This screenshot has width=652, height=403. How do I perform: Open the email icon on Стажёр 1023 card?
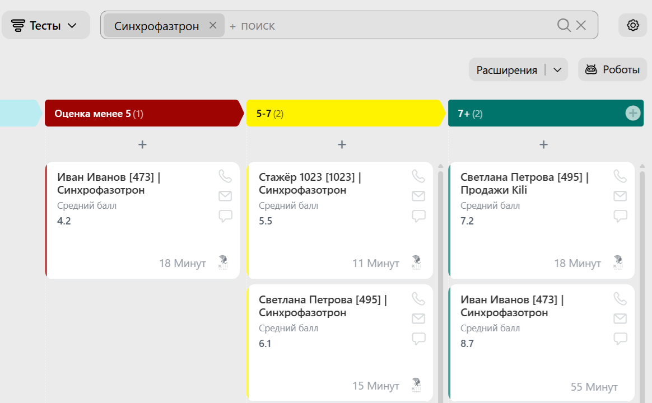click(418, 196)
